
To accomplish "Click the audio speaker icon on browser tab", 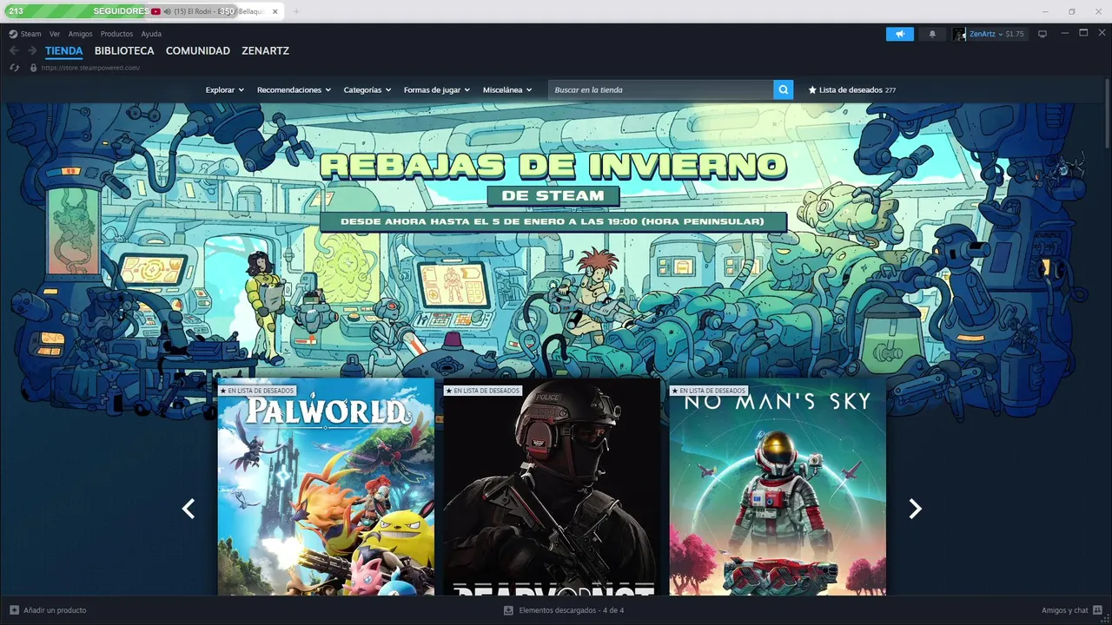I will pyautogui.click(x=167, y=11).
